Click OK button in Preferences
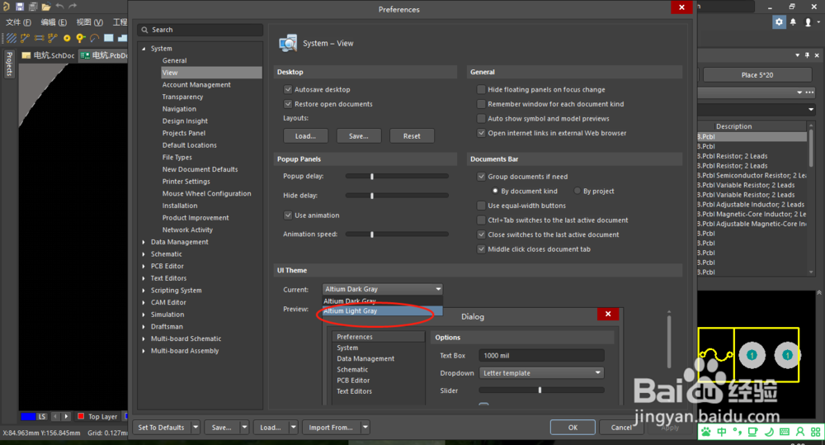This screenshot has width=825, height=445. [x=573, y=427]
